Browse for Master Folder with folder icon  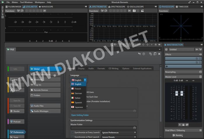(x=135, y=128)
